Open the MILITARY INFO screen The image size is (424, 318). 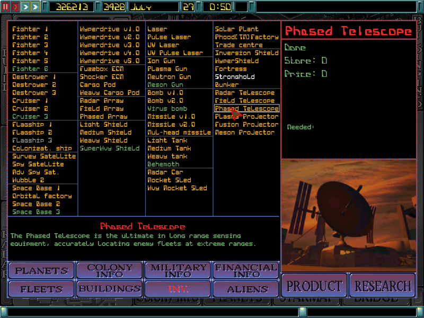(x=178, y=271)
